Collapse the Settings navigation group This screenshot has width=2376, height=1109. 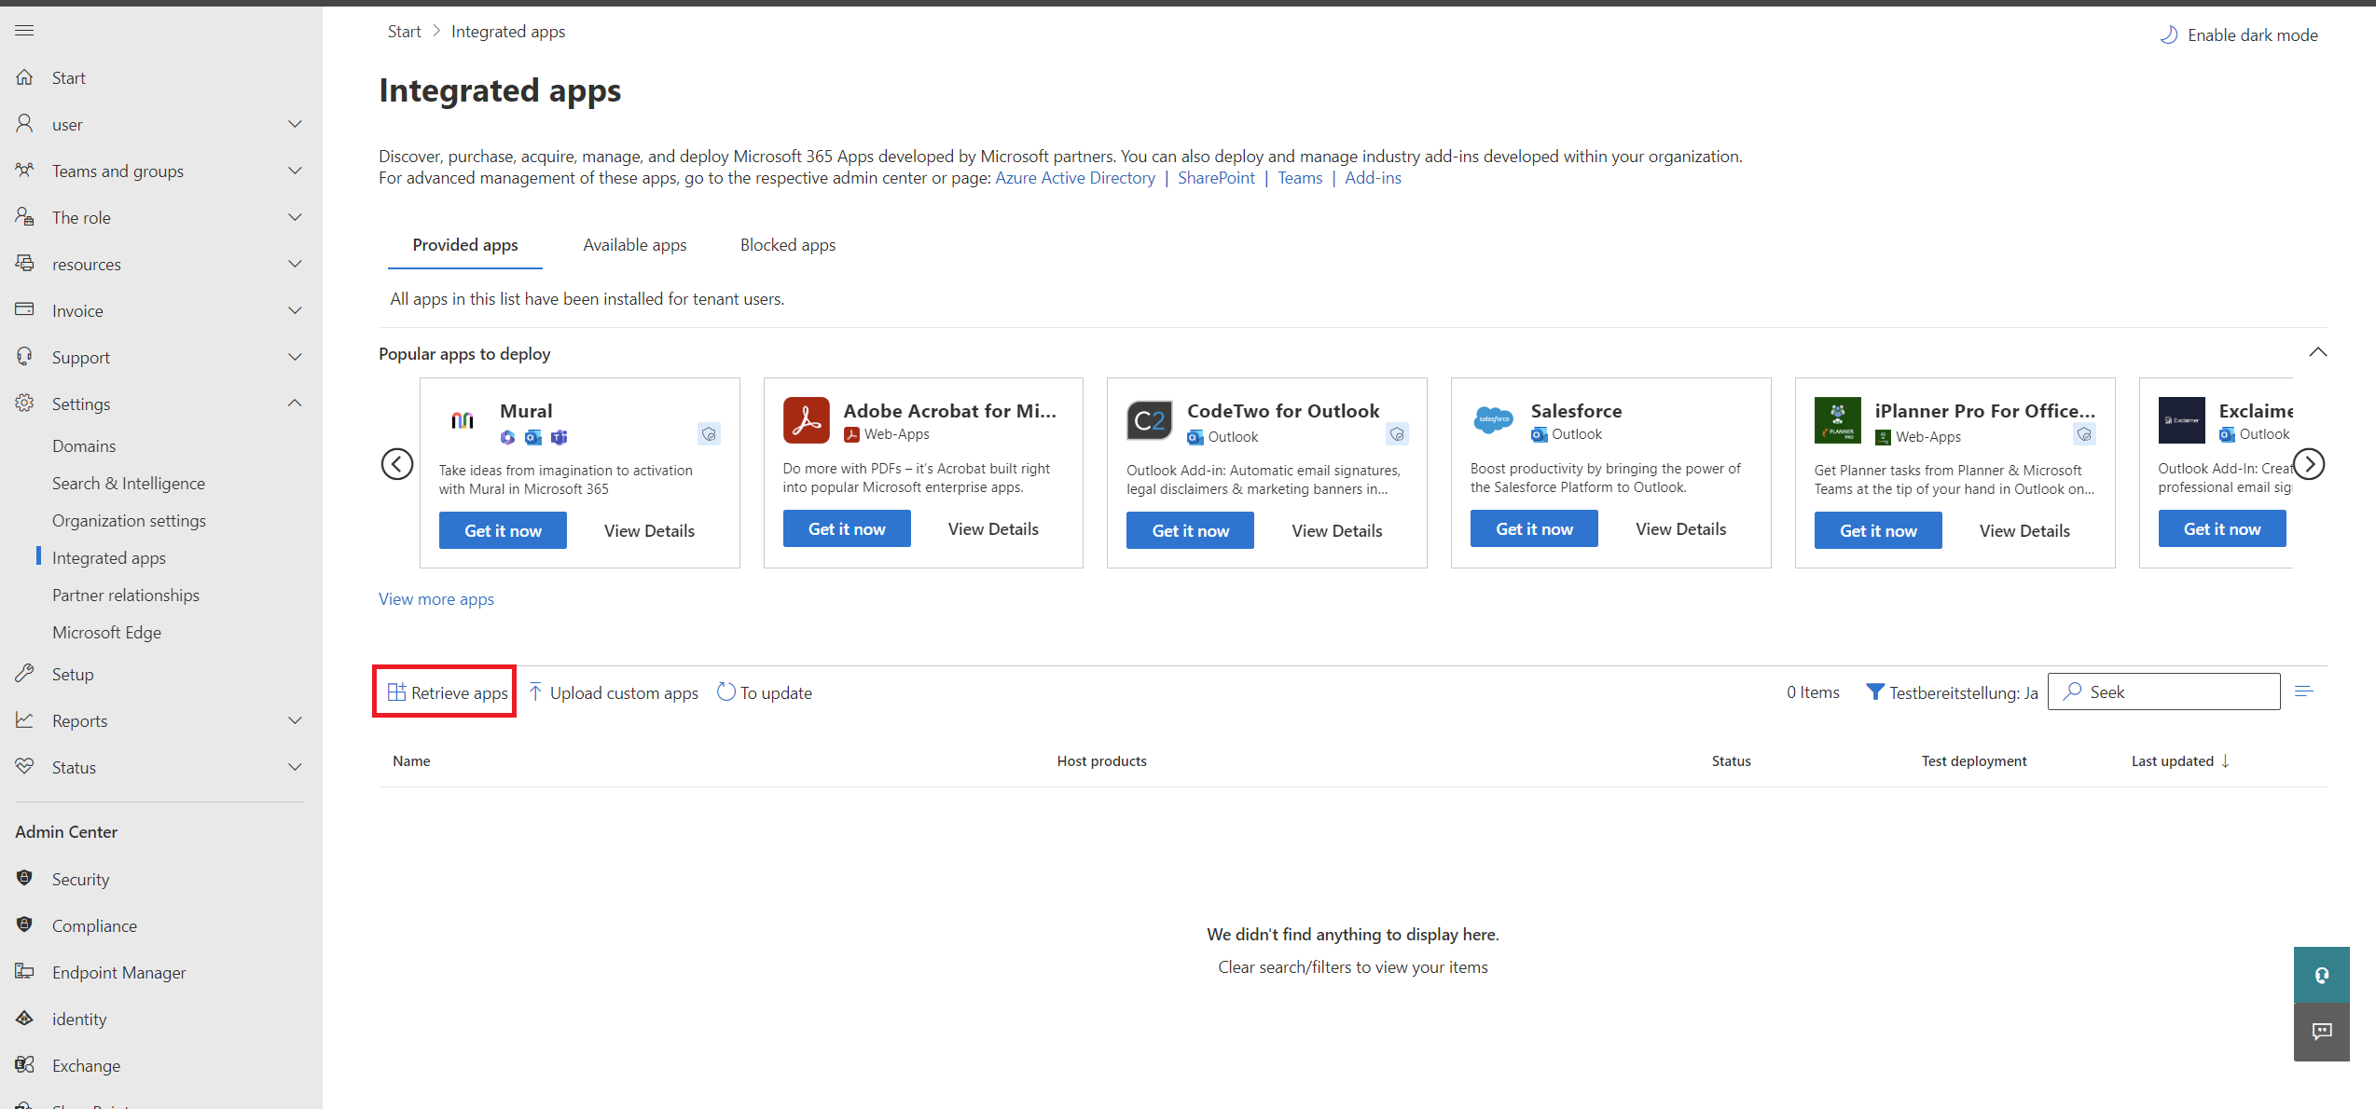295,404
